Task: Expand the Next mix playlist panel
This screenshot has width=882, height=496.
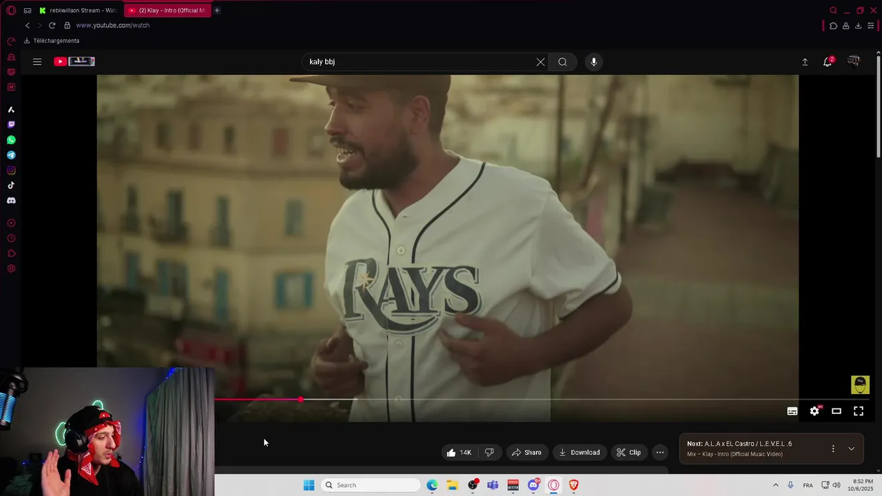Action: (x=852, y=448)
